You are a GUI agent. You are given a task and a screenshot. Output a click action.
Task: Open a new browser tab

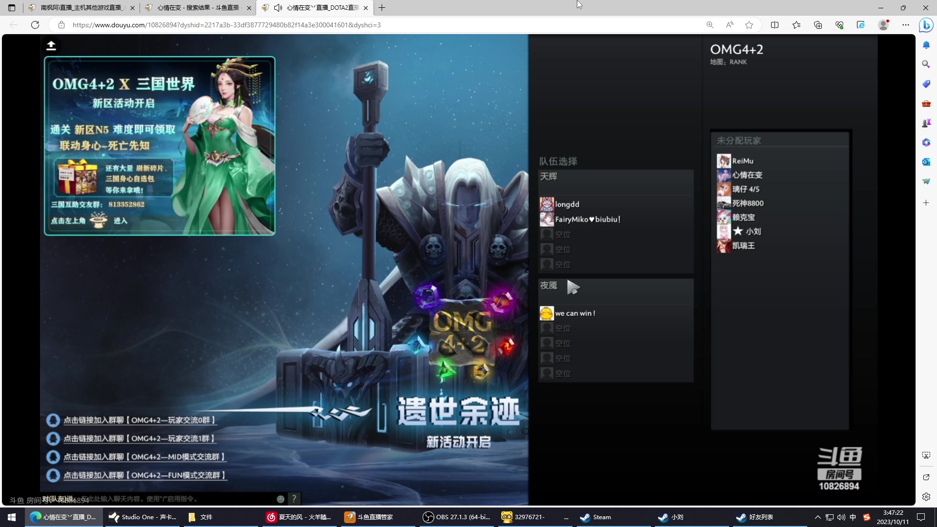click(382, 8)
